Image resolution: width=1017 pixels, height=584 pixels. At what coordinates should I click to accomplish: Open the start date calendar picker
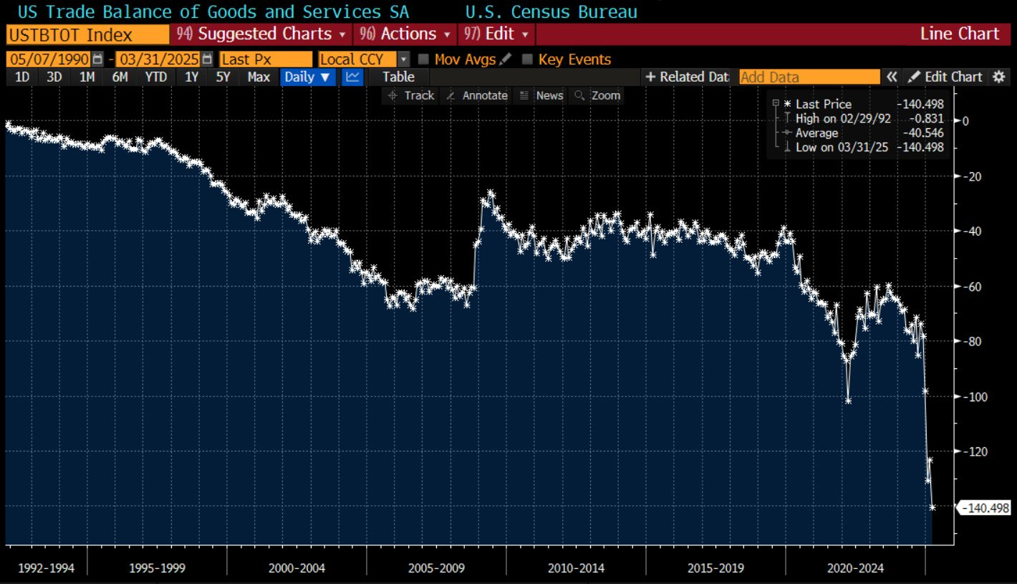[98, 59]
